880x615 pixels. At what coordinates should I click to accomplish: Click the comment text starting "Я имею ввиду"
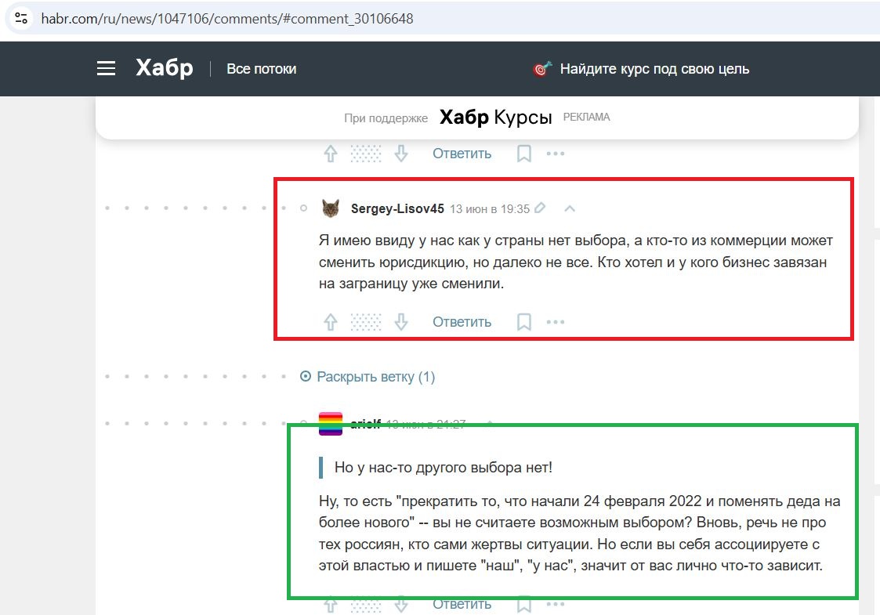click(576, 262)
